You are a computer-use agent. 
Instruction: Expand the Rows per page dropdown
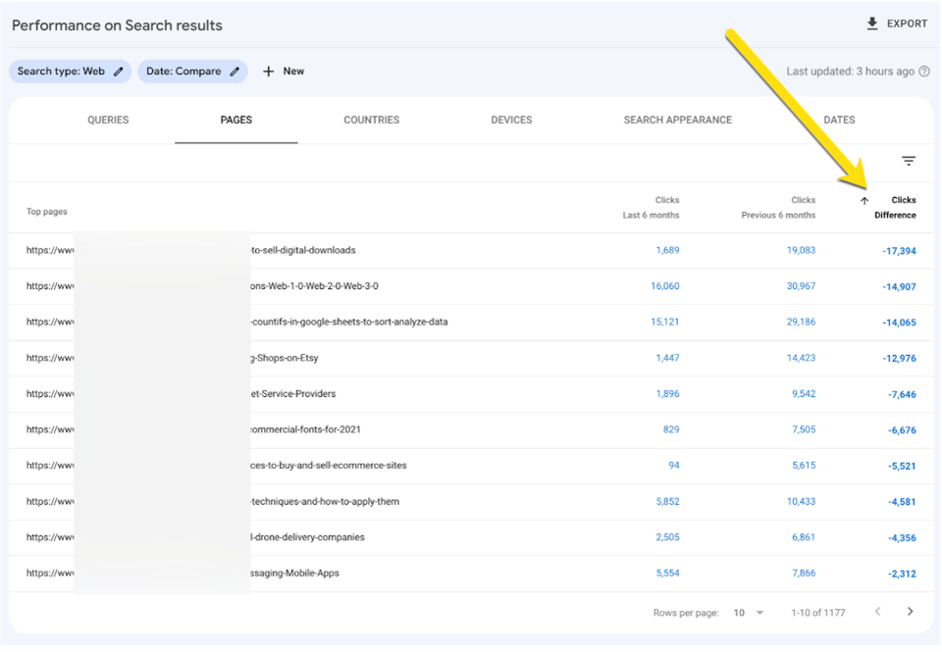tap(759, 613)
